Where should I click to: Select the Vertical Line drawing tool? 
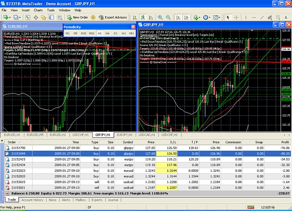click(246, 17)
